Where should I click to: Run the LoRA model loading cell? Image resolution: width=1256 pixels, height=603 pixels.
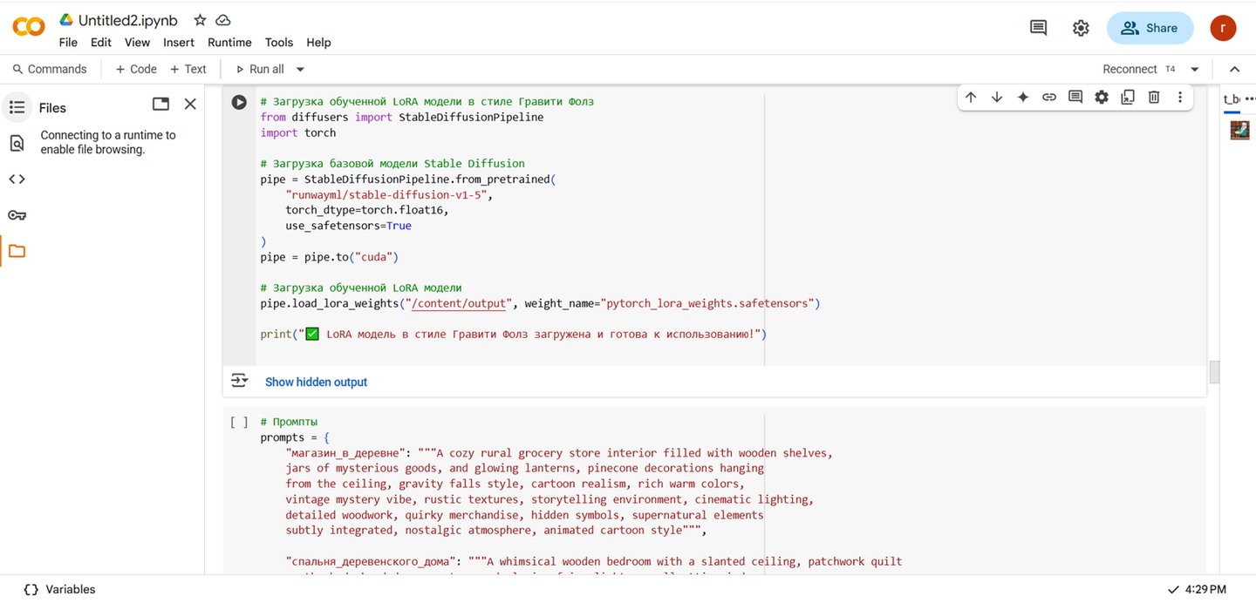(239, 102)
